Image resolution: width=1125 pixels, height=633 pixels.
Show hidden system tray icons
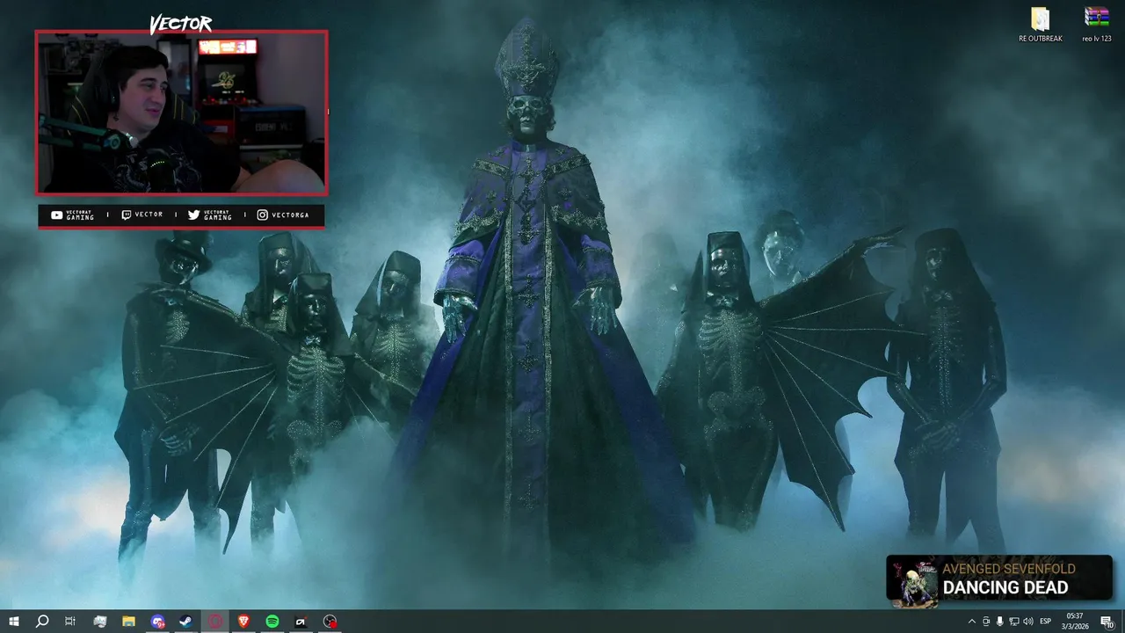[x=971, y=622]
